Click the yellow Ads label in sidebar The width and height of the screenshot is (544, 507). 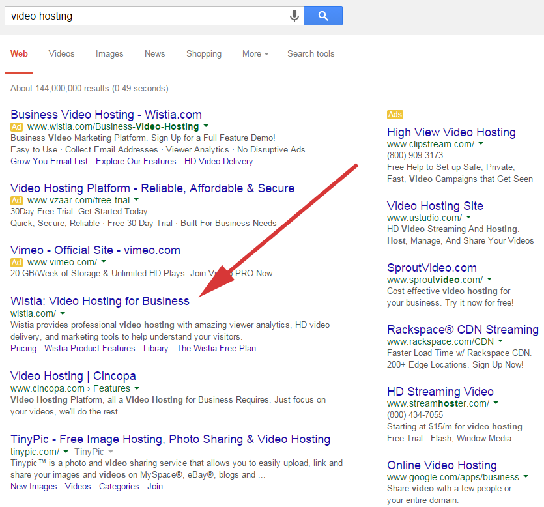395,115
